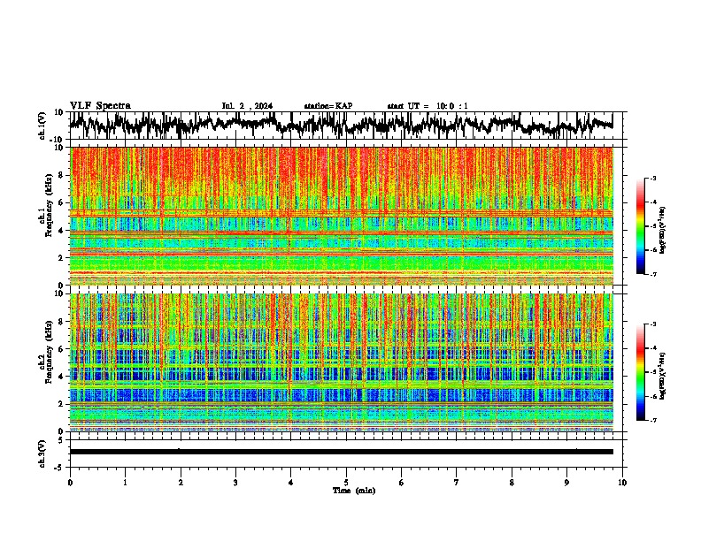The width and height of the screenshot is (701, 541).
Task: Select the "ch.2 Frequency (kHz)" axis label
Action: 45,352
